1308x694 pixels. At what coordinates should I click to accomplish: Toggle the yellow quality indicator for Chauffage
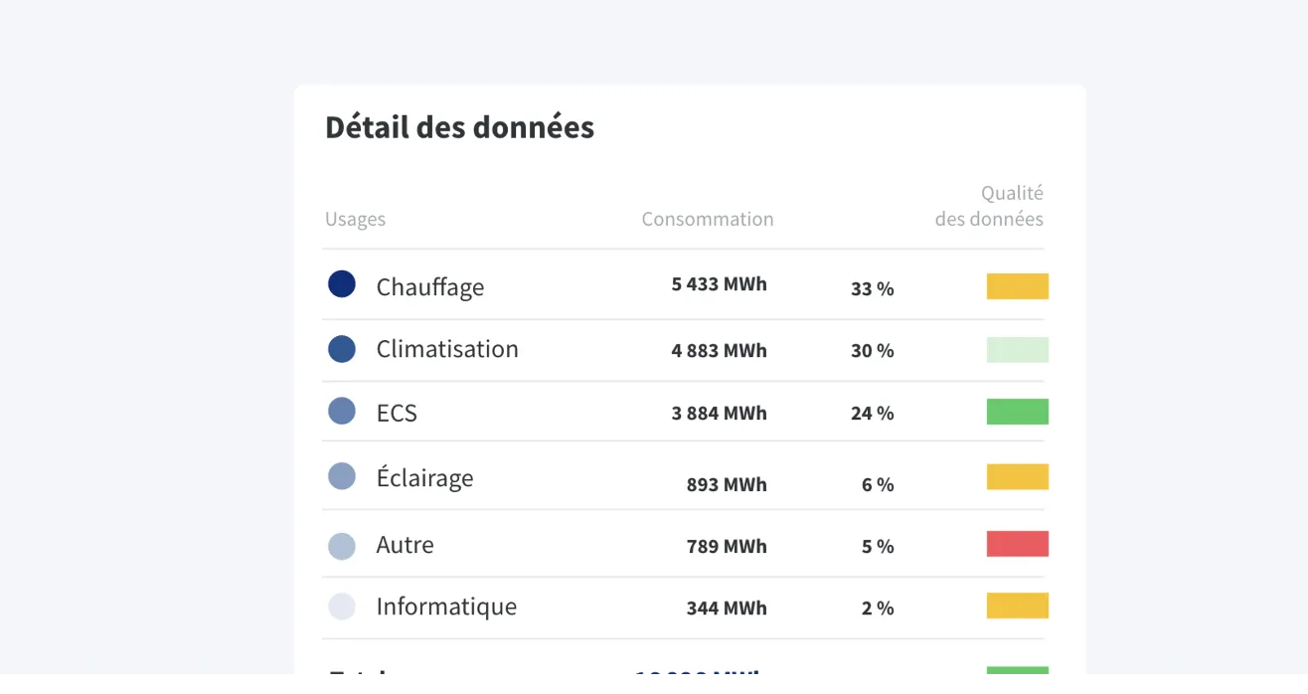coord(1017,285)
